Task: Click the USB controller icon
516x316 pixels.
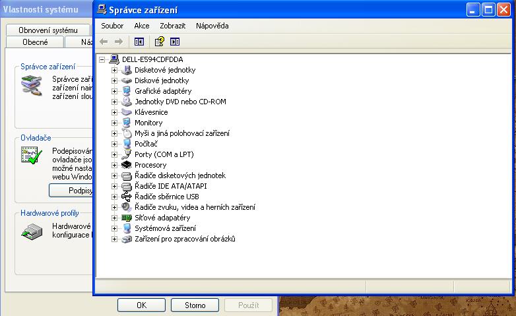Action: pos(127,197)
